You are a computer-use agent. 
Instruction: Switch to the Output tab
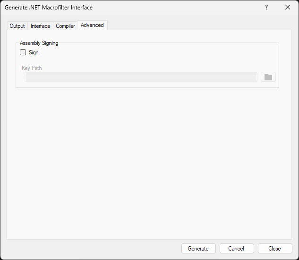coord(17,26)
